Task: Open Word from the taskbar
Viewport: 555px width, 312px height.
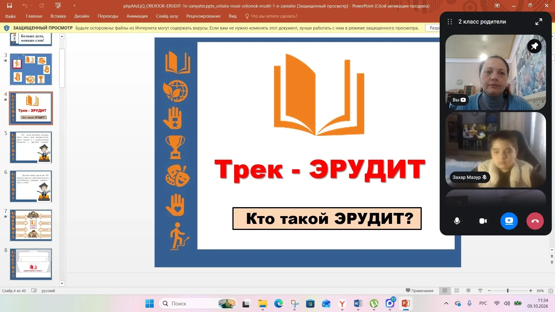Action: pos(358,304)
